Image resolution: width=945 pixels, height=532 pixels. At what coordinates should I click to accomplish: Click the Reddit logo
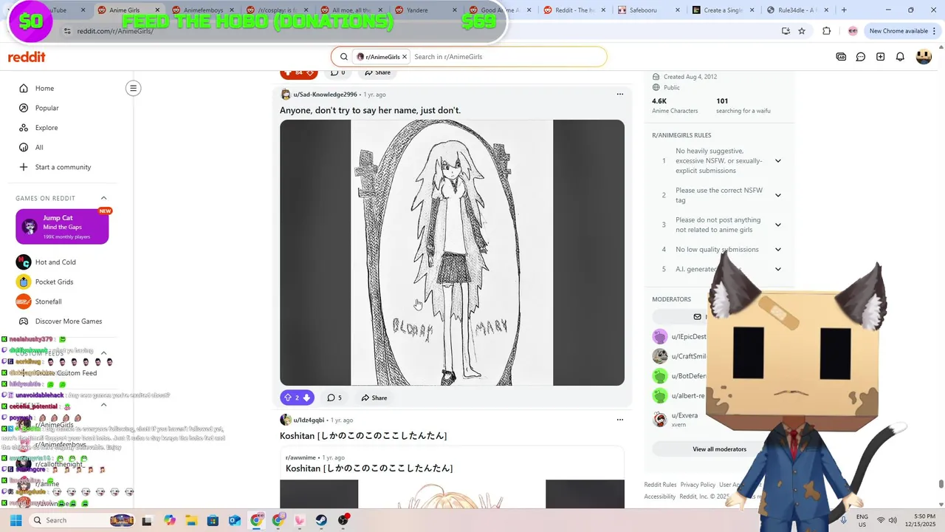[27, 57]
